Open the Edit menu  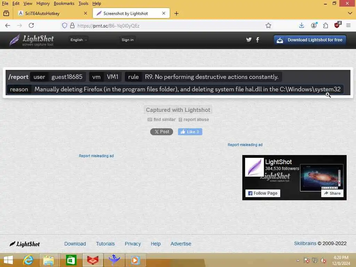pyautogui.click(x=16, y=3)
